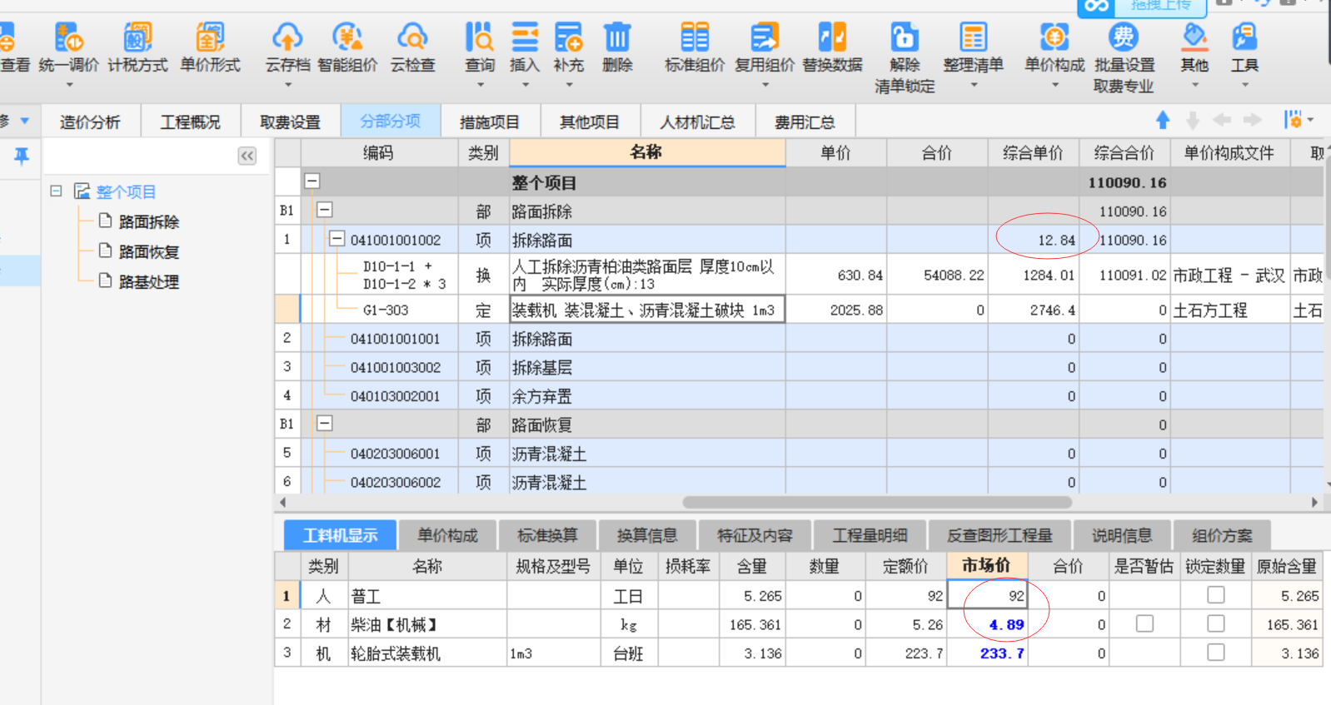1331x705 pixels.
Task: Click the 综合单价 cell showing 12.84
Action: pos(1034,240)
